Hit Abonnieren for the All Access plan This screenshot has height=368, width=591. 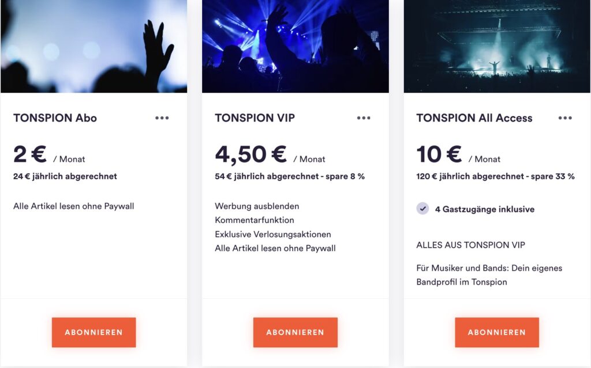496,332
